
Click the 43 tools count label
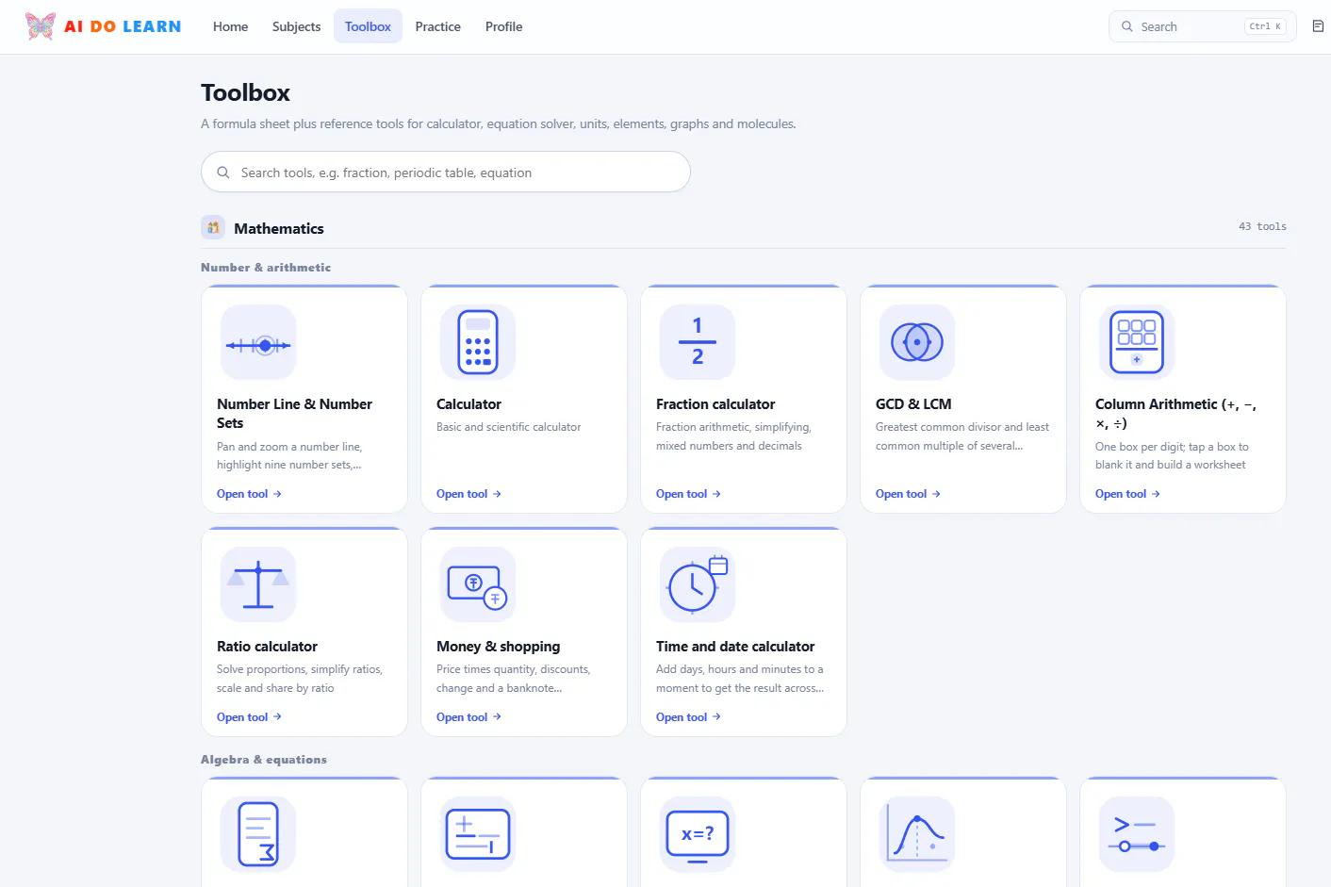point(1262,226)
